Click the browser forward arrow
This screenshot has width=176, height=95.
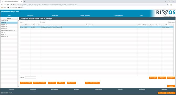(x=5, y=5)
